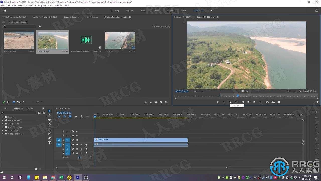Open Sort Icons menu in Project panel

pos(39,102)
